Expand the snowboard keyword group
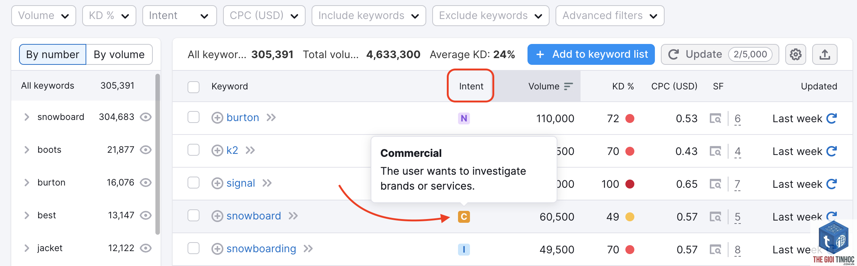857x266 pixels. tap(27, 117)
